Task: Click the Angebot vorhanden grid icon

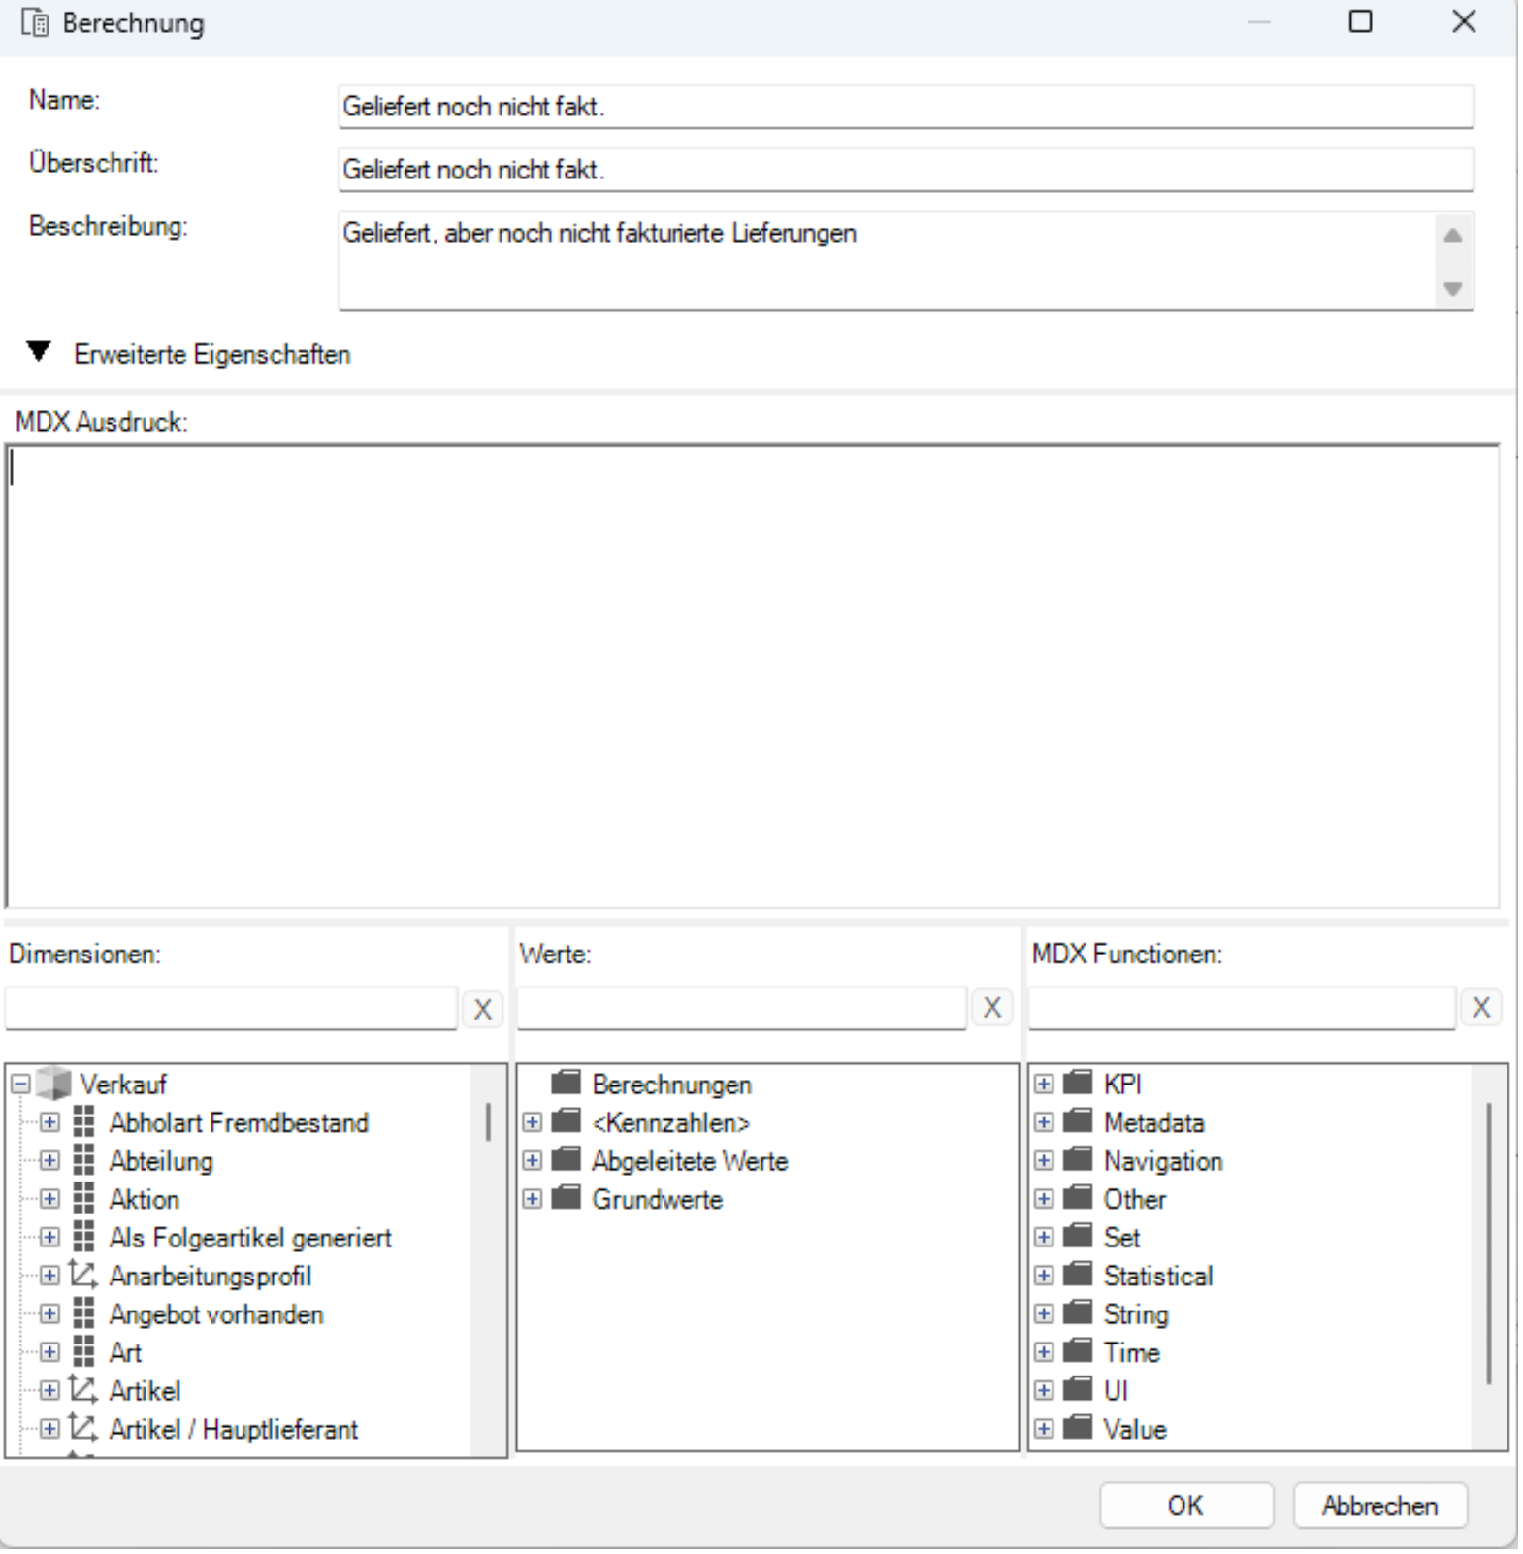Action: click(84, 1314)
